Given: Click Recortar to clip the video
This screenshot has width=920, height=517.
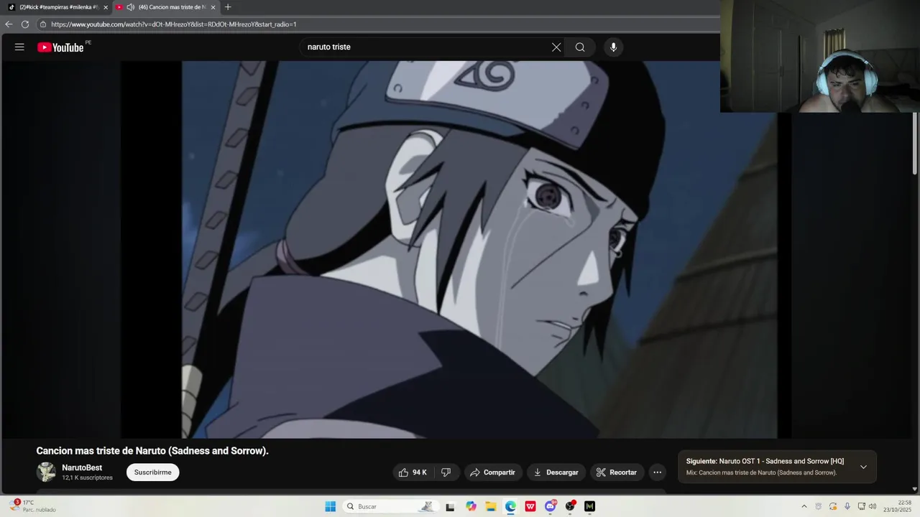Looking at the screenshot, I should 617,472.
